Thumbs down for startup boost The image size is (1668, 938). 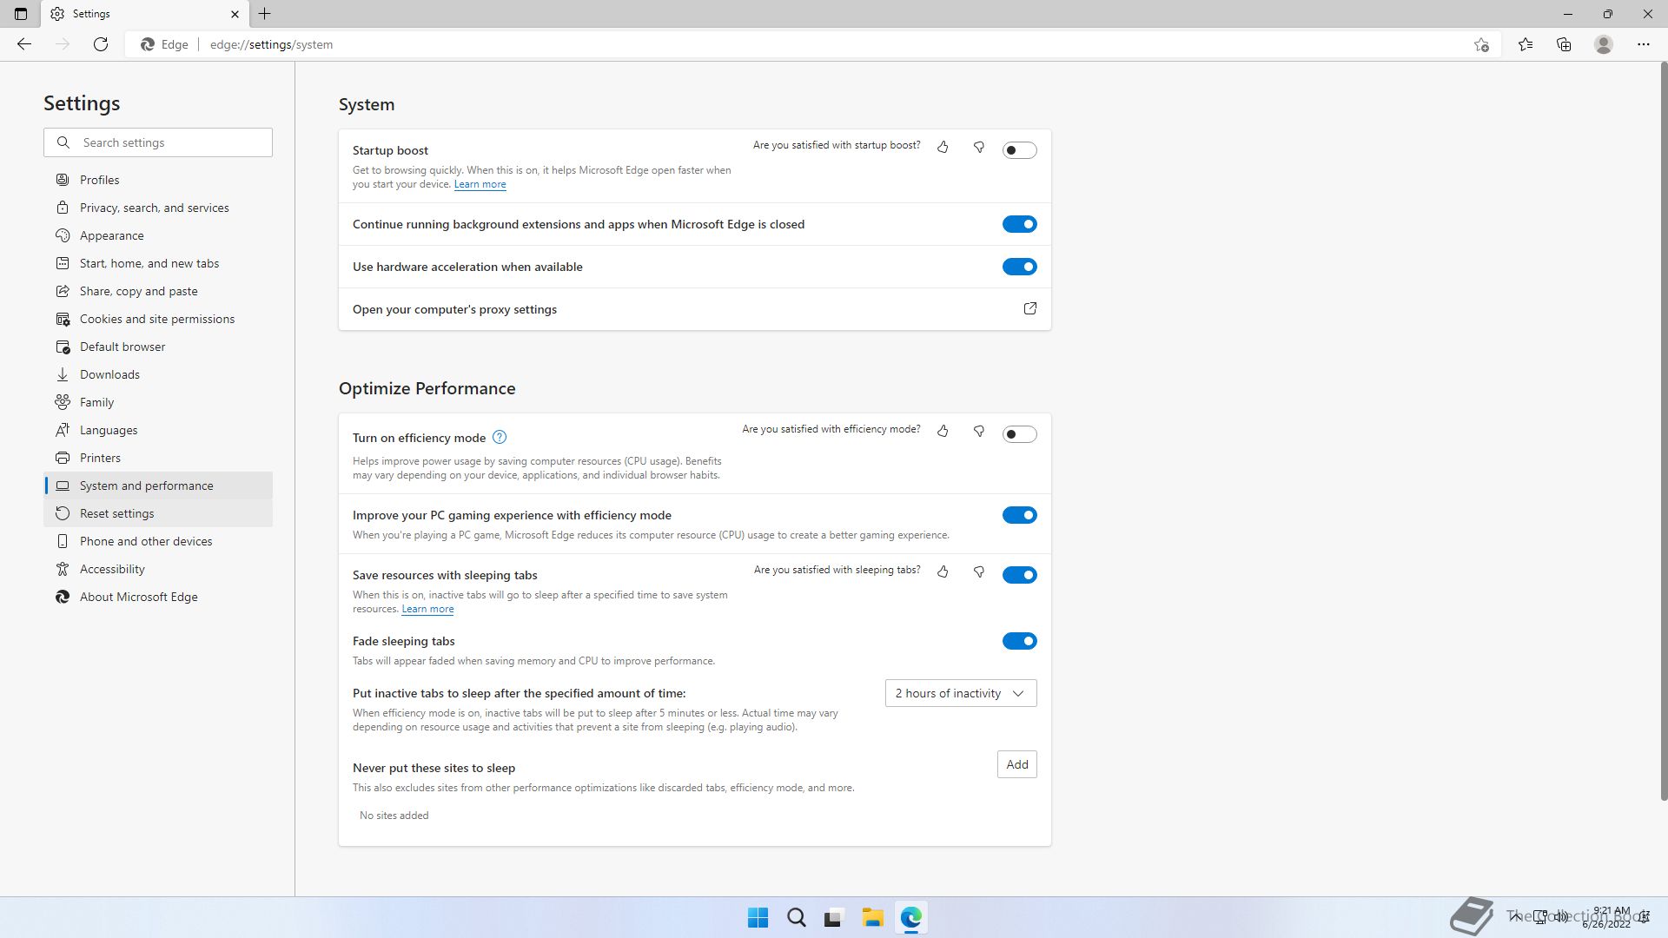979,148
